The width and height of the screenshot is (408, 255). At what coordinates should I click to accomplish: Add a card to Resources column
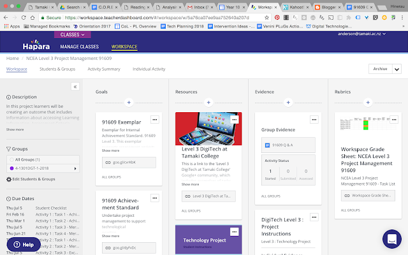click(208, 103)
